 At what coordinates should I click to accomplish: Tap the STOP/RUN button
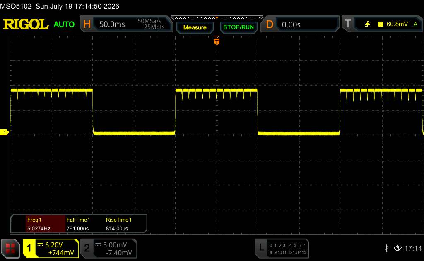238,27
